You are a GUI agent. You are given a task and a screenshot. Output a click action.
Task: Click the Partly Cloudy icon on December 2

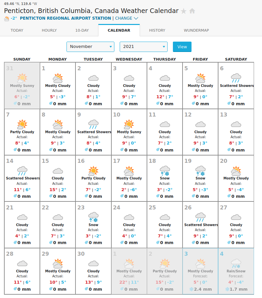[165, 263]
